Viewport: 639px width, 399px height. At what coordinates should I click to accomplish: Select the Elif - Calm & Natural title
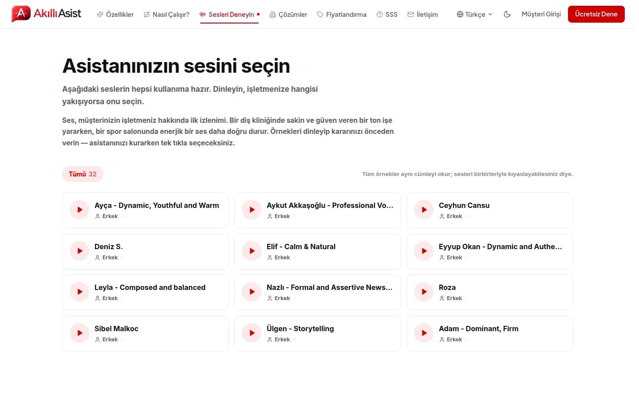tap(301, 246)
